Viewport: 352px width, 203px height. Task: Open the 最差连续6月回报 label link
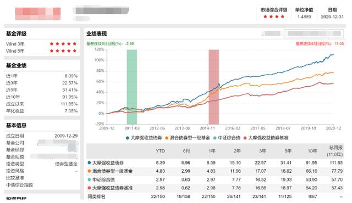110,44
